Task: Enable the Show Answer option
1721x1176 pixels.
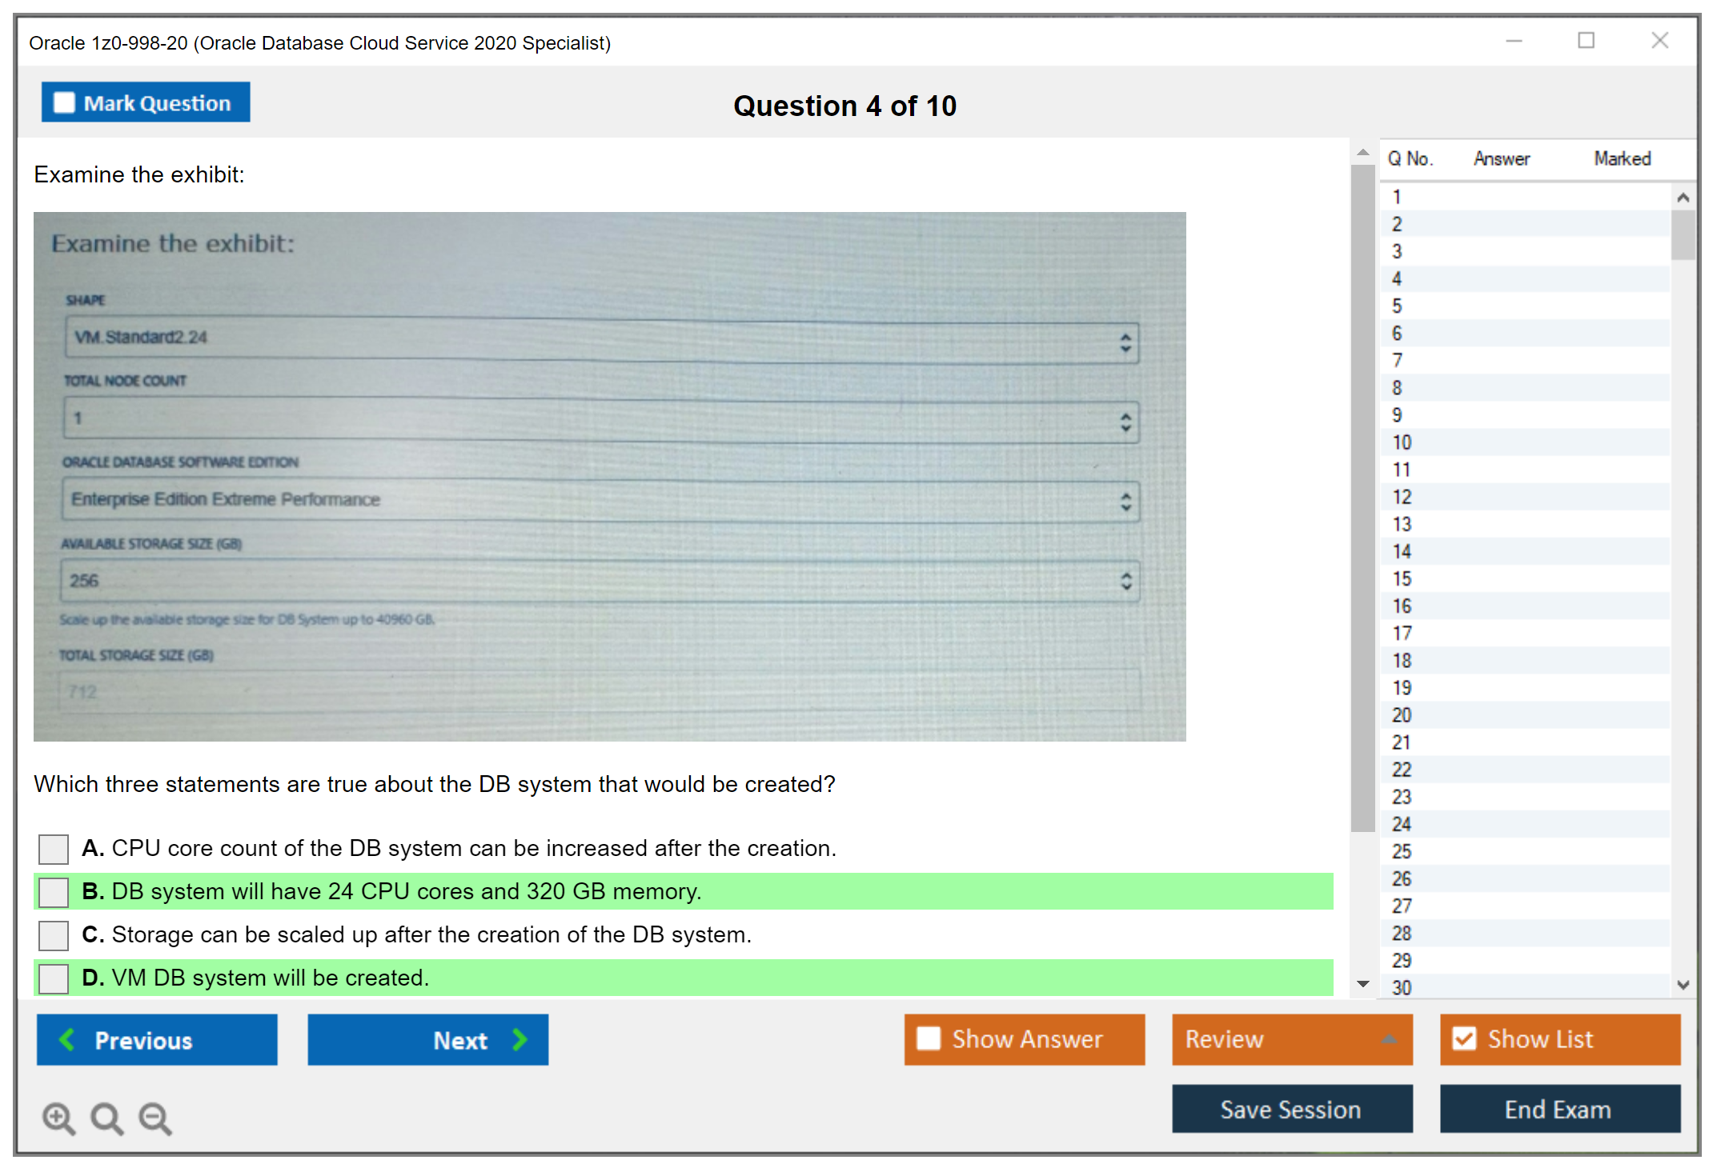Action: 929,1038
